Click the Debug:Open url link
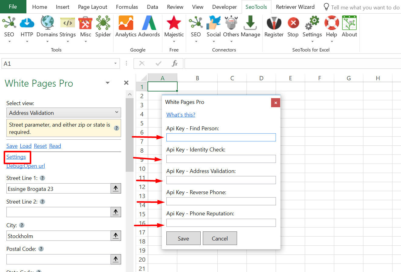 tap(25, 166)
